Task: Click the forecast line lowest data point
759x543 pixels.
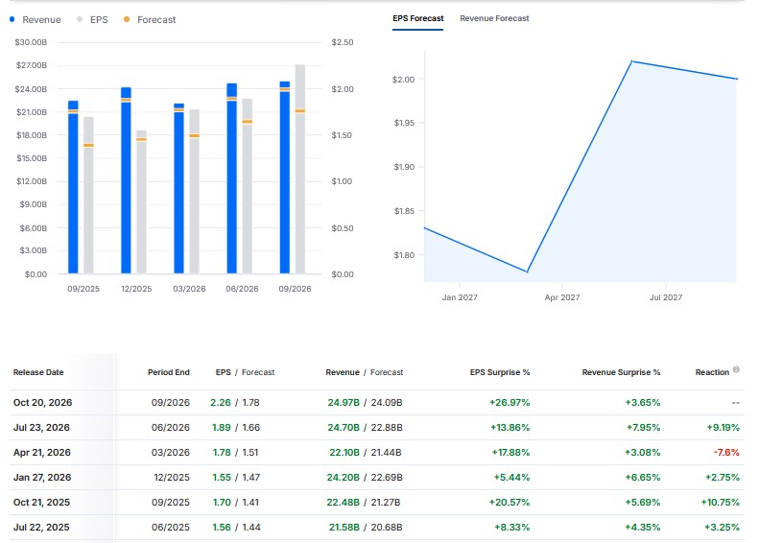Action: pyautogui.click(x=527, y=271)
